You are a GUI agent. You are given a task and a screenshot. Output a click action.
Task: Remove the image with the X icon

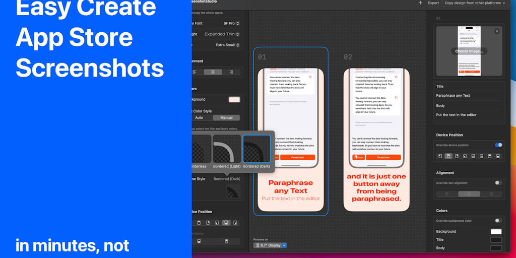pos(497,31)
